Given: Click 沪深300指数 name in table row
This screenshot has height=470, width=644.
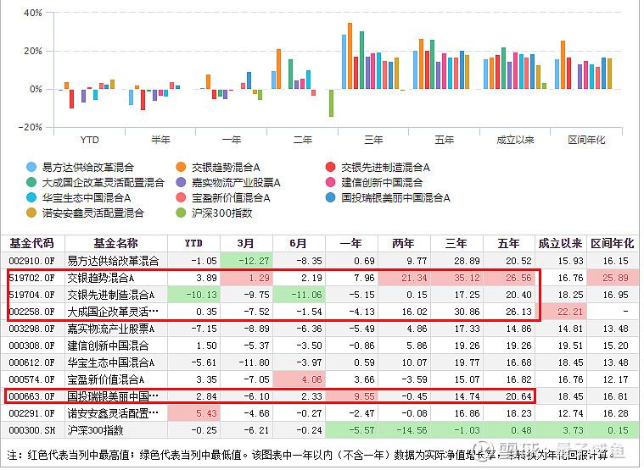Looking at the screenshot, I should click(95, 431).
